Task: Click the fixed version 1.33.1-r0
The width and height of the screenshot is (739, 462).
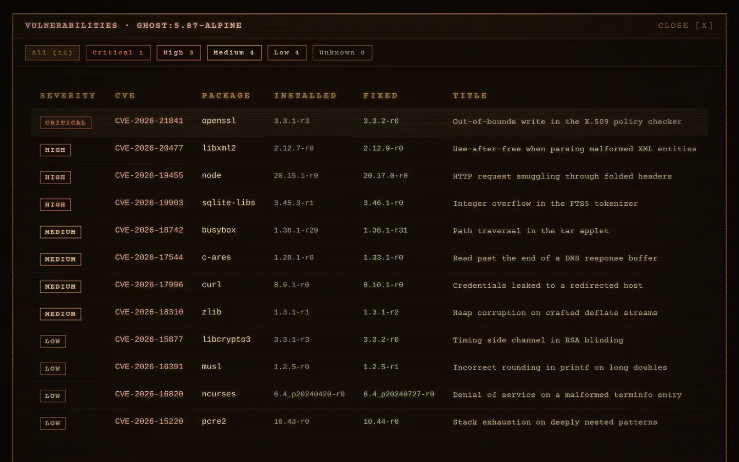Action: (x=383, y=258)
